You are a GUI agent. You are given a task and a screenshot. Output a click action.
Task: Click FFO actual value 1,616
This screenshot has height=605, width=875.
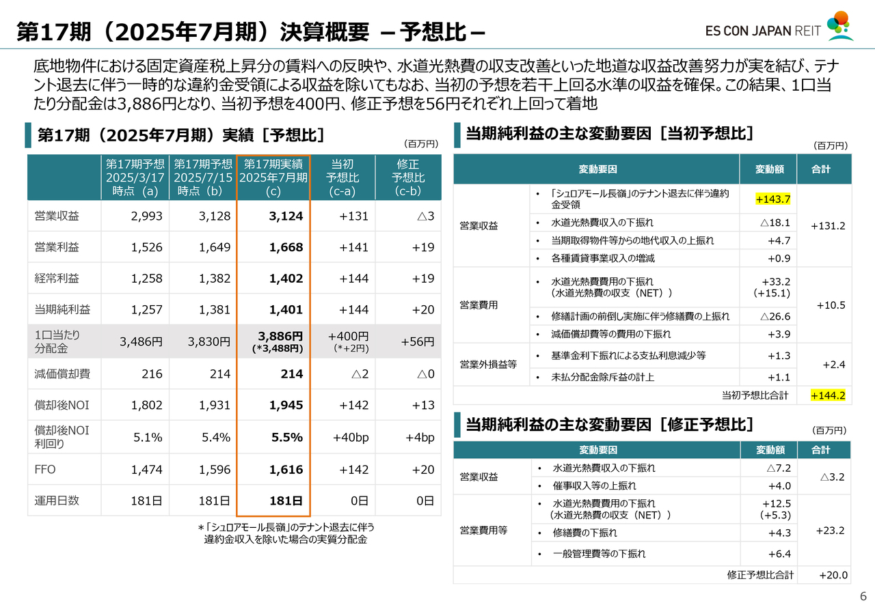[x=286, y=469]
